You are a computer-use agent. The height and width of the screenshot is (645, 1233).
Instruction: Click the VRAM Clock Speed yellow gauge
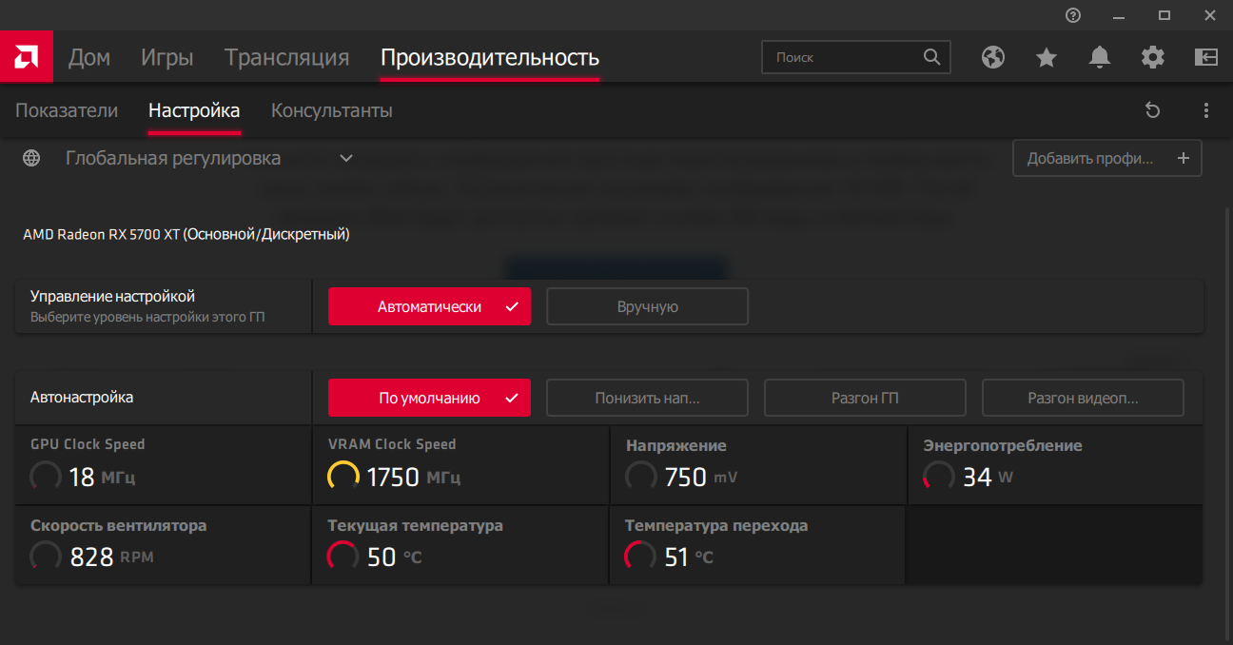coord(343,476)
